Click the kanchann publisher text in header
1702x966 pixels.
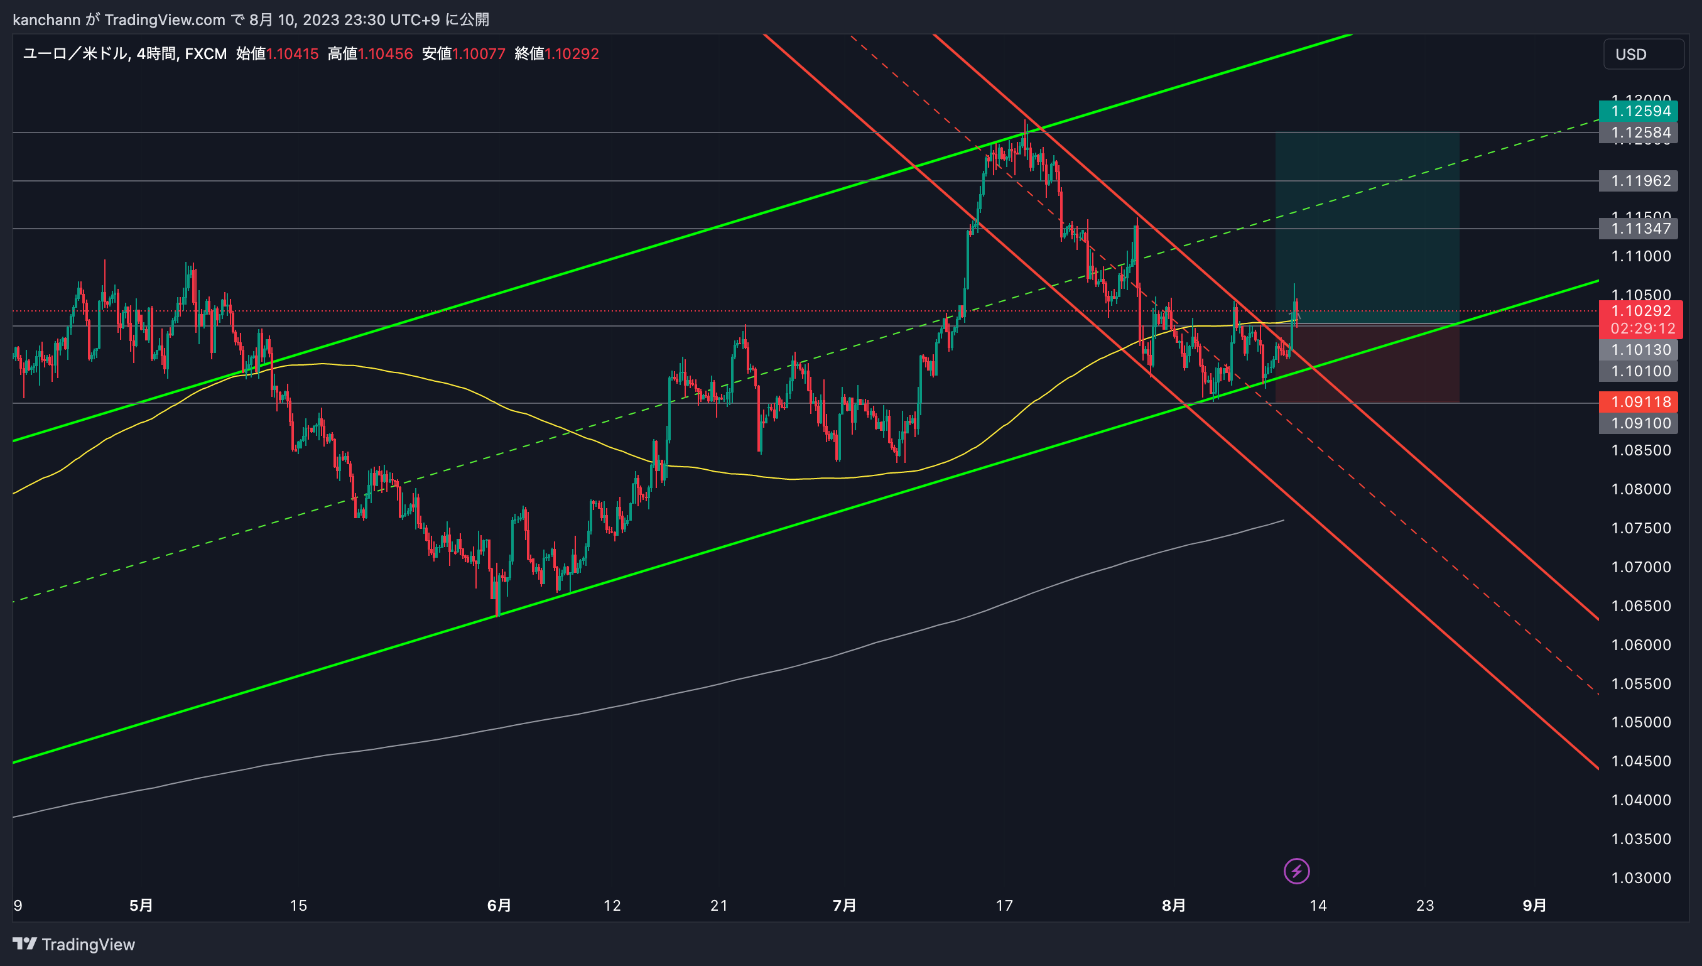tap(46, 19)
